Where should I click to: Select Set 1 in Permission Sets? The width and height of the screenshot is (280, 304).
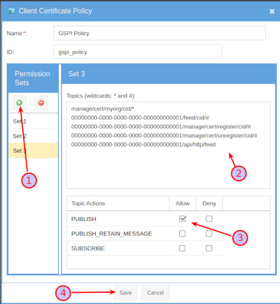tap(33, 121)
